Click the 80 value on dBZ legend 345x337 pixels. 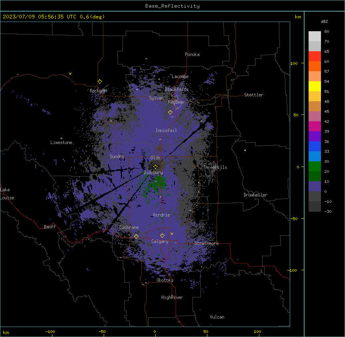click(x=327, y=32)
